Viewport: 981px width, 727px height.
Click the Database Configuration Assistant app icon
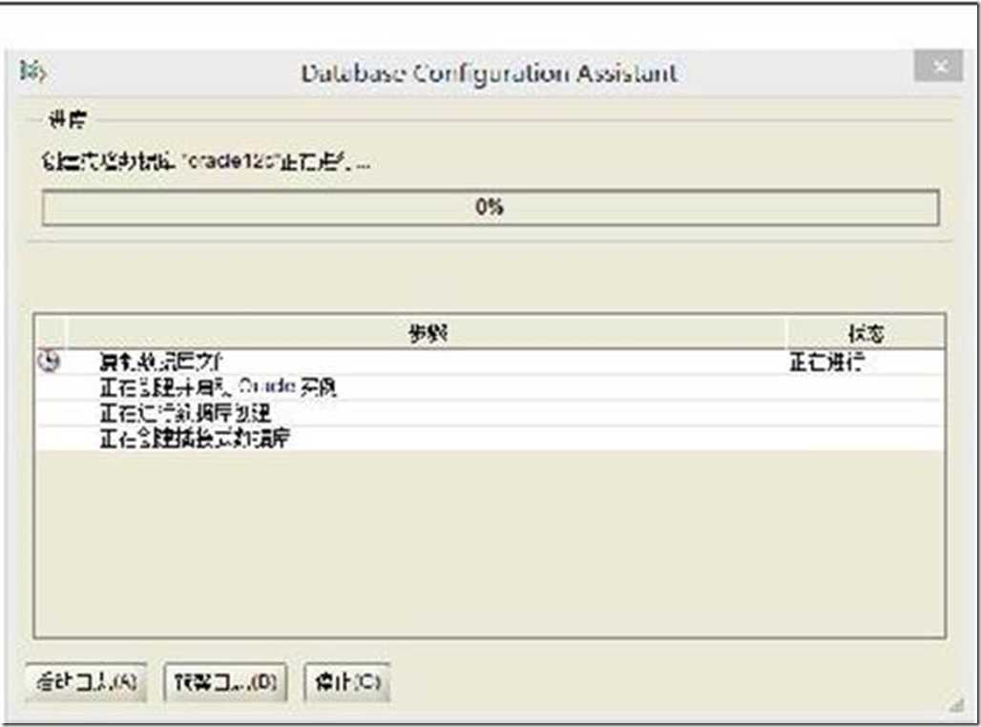(x=32, y=72)
